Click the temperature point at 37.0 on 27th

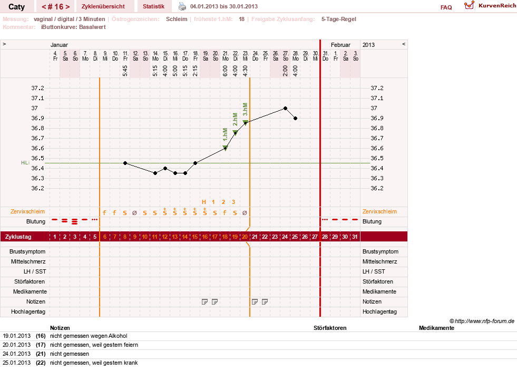[x=285, y=108]
